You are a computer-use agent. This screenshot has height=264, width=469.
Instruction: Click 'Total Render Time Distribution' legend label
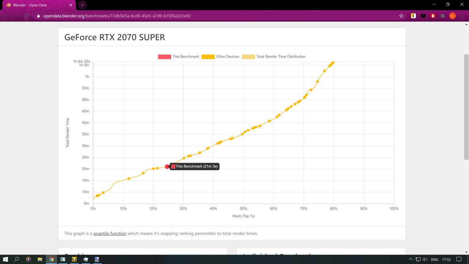281,56
